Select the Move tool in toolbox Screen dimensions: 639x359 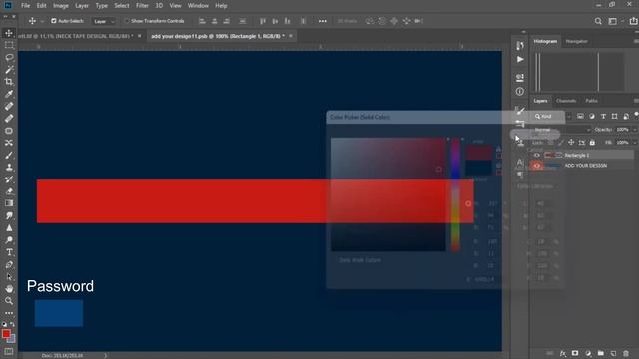[x=9, y=33]
